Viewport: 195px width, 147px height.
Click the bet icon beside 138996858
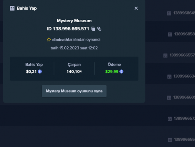pyautogui.click(x=170, y=34)
